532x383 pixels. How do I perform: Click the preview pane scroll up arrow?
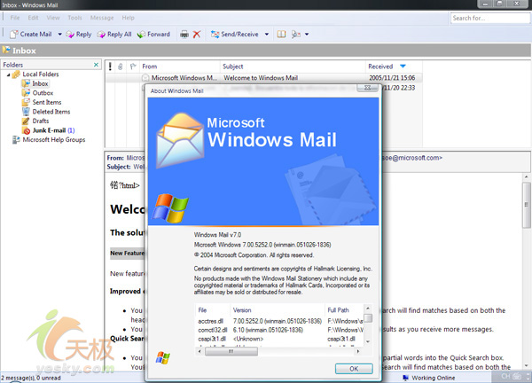(x=527, y=177)
